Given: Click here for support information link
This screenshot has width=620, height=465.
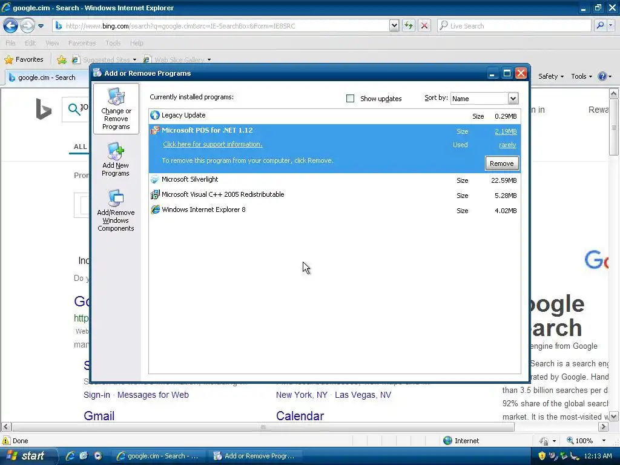Looking at the screenshot, I should point(213,144).
